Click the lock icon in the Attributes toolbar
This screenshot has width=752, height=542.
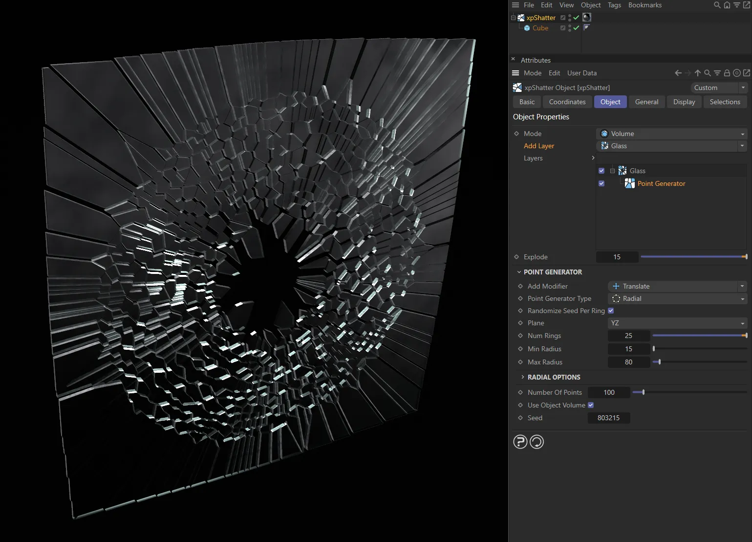(728, 72)
